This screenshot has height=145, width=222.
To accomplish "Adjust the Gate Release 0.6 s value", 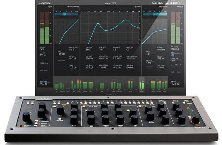I will pyautogui.click(x=73, y=48).
